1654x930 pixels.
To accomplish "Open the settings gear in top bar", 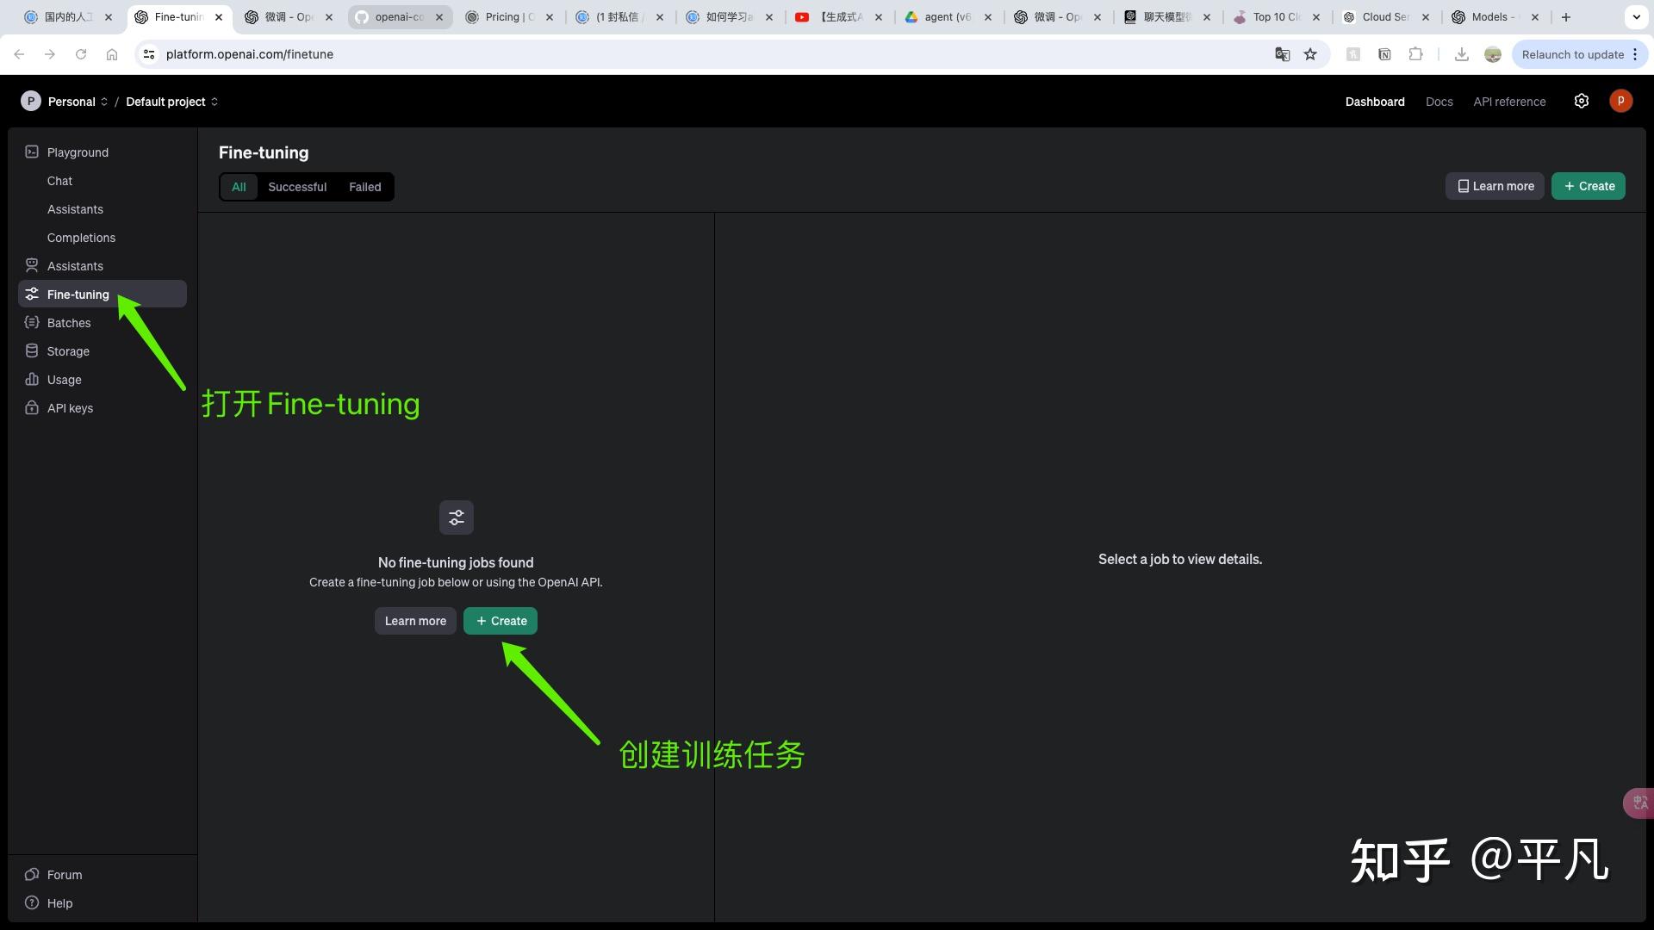I will [x=1581, y=101].
